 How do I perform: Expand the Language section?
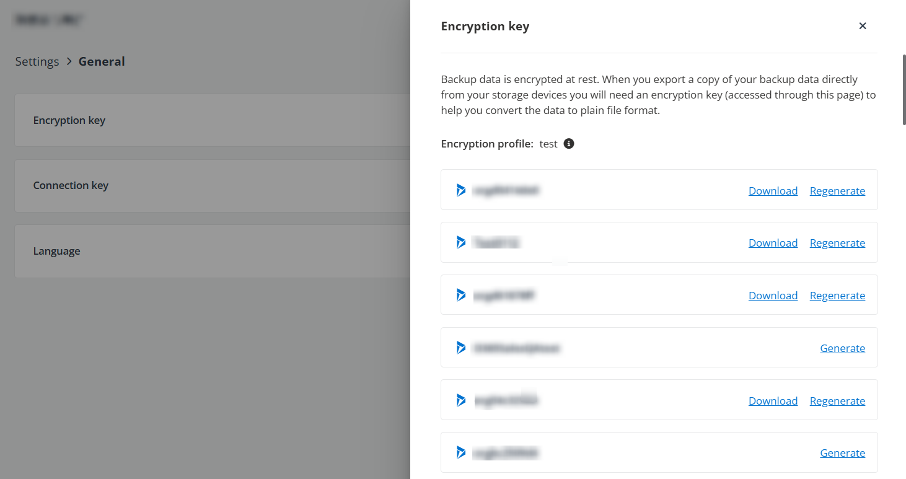(x=57, y=250)
